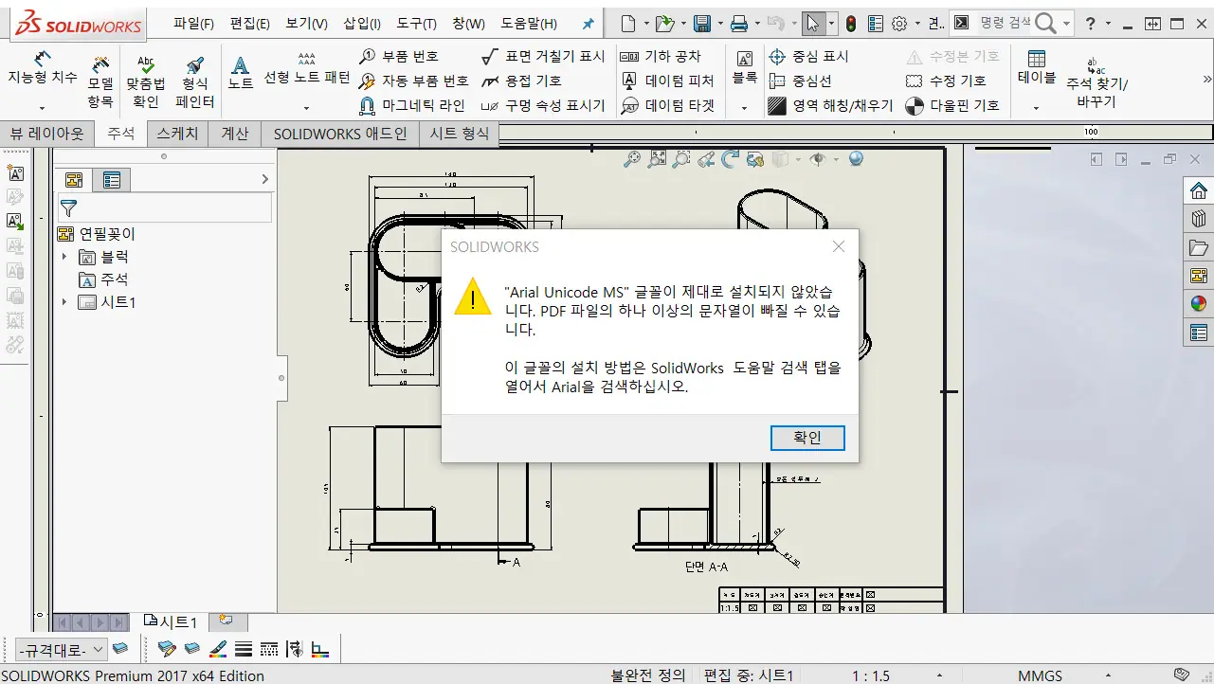
Task: Open the 보기(V) menu
Action: tap(306, 24)
